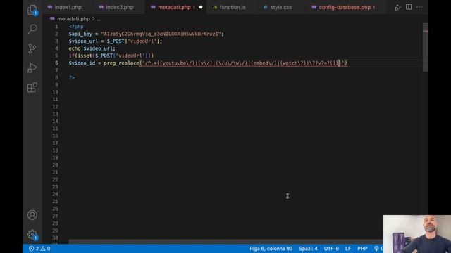The width and height of the screenshot is (451, 253).
Task: Click line number 30 in gutter
Action: point(55,238)
